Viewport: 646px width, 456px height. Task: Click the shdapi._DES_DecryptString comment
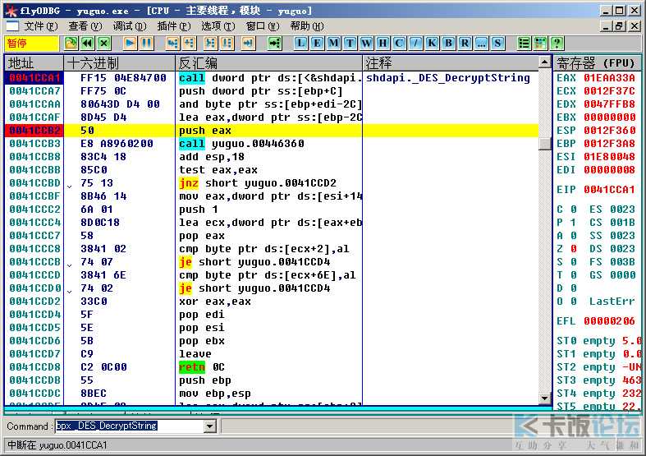pos(448,78)
